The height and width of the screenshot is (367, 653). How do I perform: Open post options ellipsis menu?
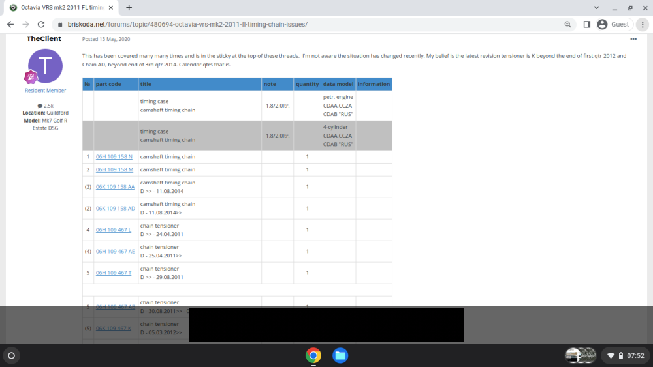click(633, 39)
